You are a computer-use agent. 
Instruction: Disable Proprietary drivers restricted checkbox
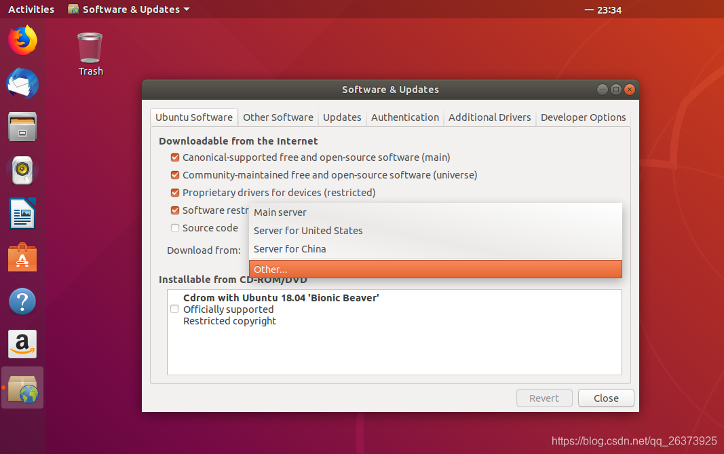click(175, 193)
